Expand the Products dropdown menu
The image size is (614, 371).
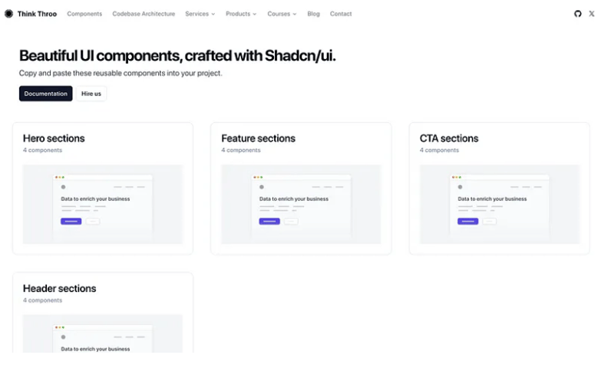pyautogui.click(x=241, y=14)
